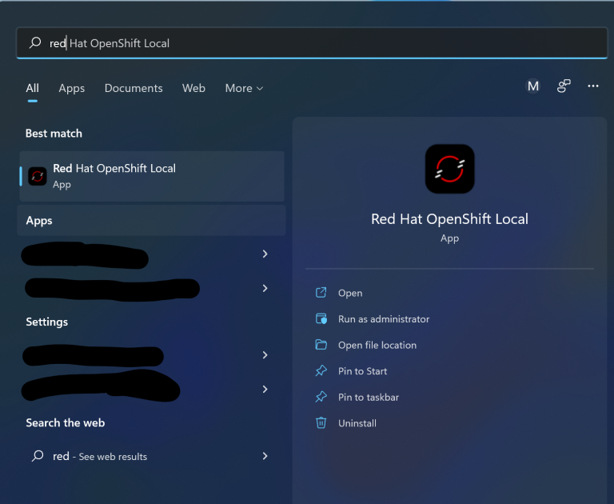Expand the first Apps result chevron
Image resolution: width=614 pixels, height=504 pixels.
(x=265, y=254)
